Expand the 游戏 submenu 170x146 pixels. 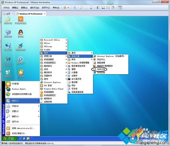[54, 79]
